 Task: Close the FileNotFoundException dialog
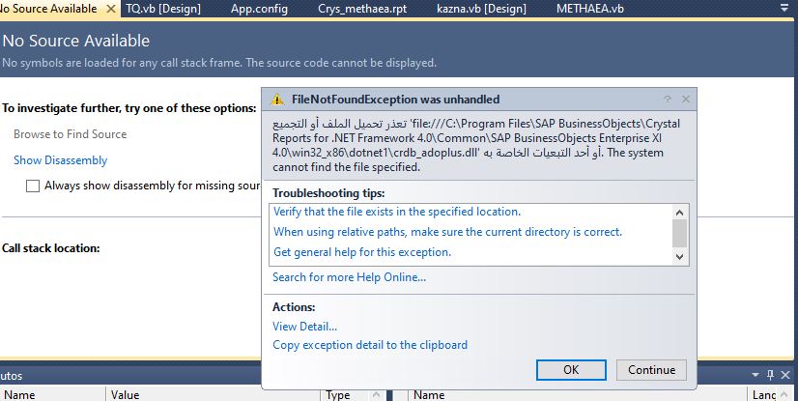(686, 100)
